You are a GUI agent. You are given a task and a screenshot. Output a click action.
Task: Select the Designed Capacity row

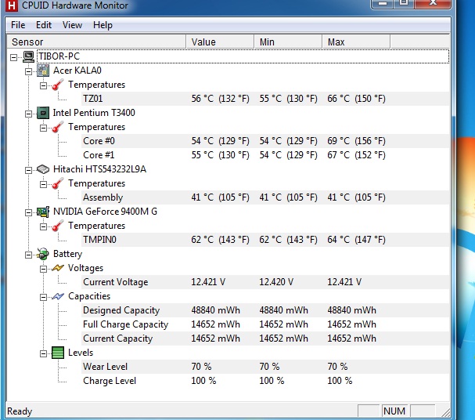265,310
